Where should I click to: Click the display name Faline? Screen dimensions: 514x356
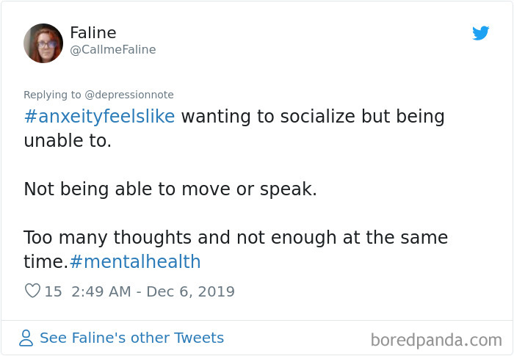[93, 33]
